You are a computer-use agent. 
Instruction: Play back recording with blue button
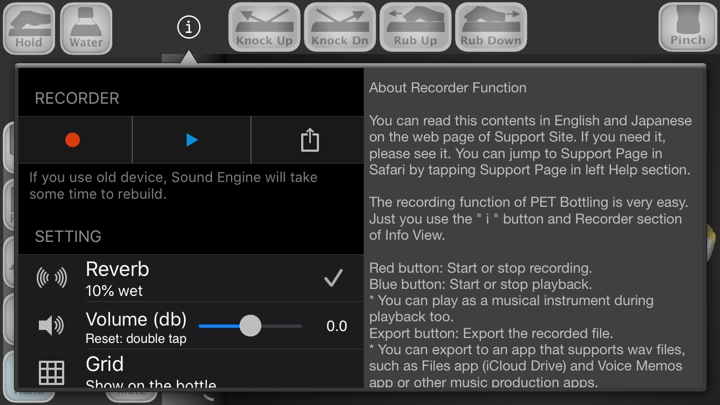(192, 140)
